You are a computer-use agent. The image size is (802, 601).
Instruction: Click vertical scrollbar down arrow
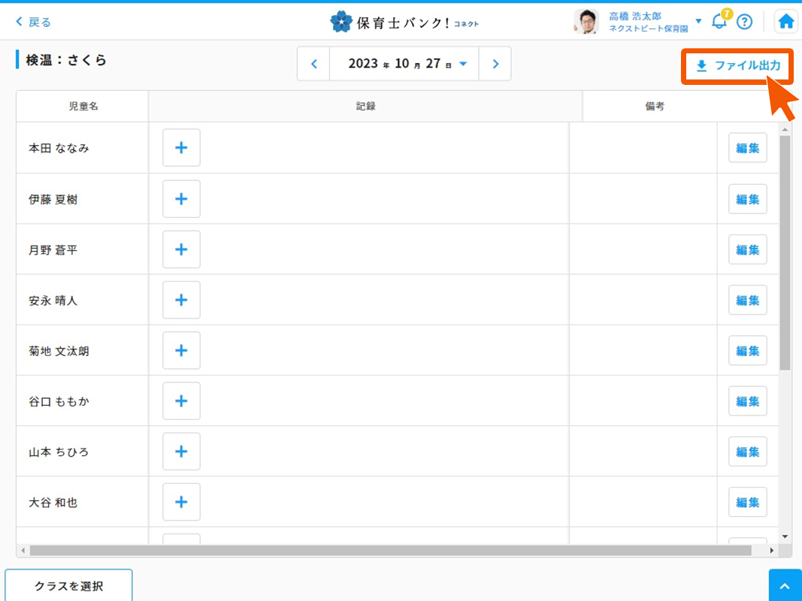[785, 536]
